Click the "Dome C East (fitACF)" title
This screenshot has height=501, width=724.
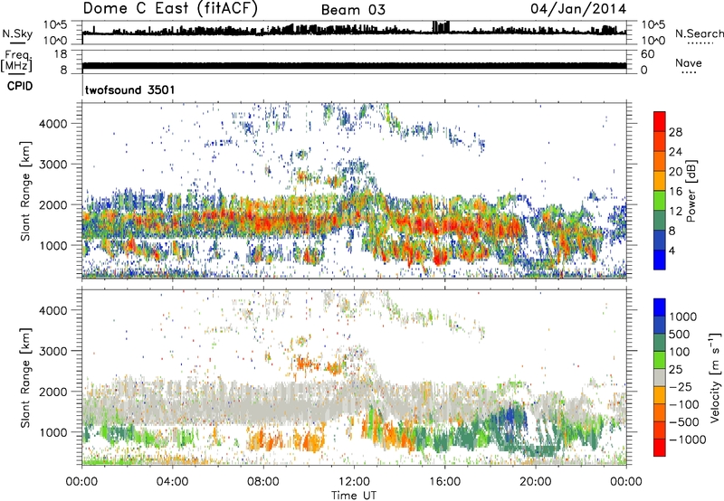(x=170, y=8)
